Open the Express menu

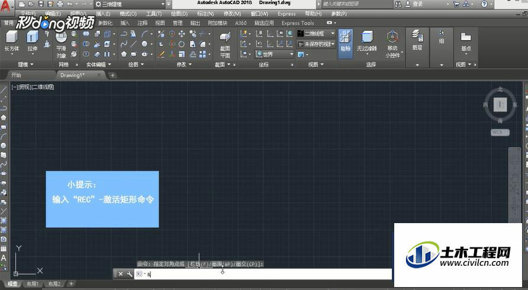(x=286, y=14)
